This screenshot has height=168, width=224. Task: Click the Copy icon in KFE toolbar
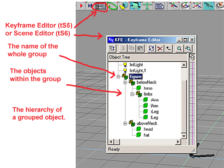point(132,48)
